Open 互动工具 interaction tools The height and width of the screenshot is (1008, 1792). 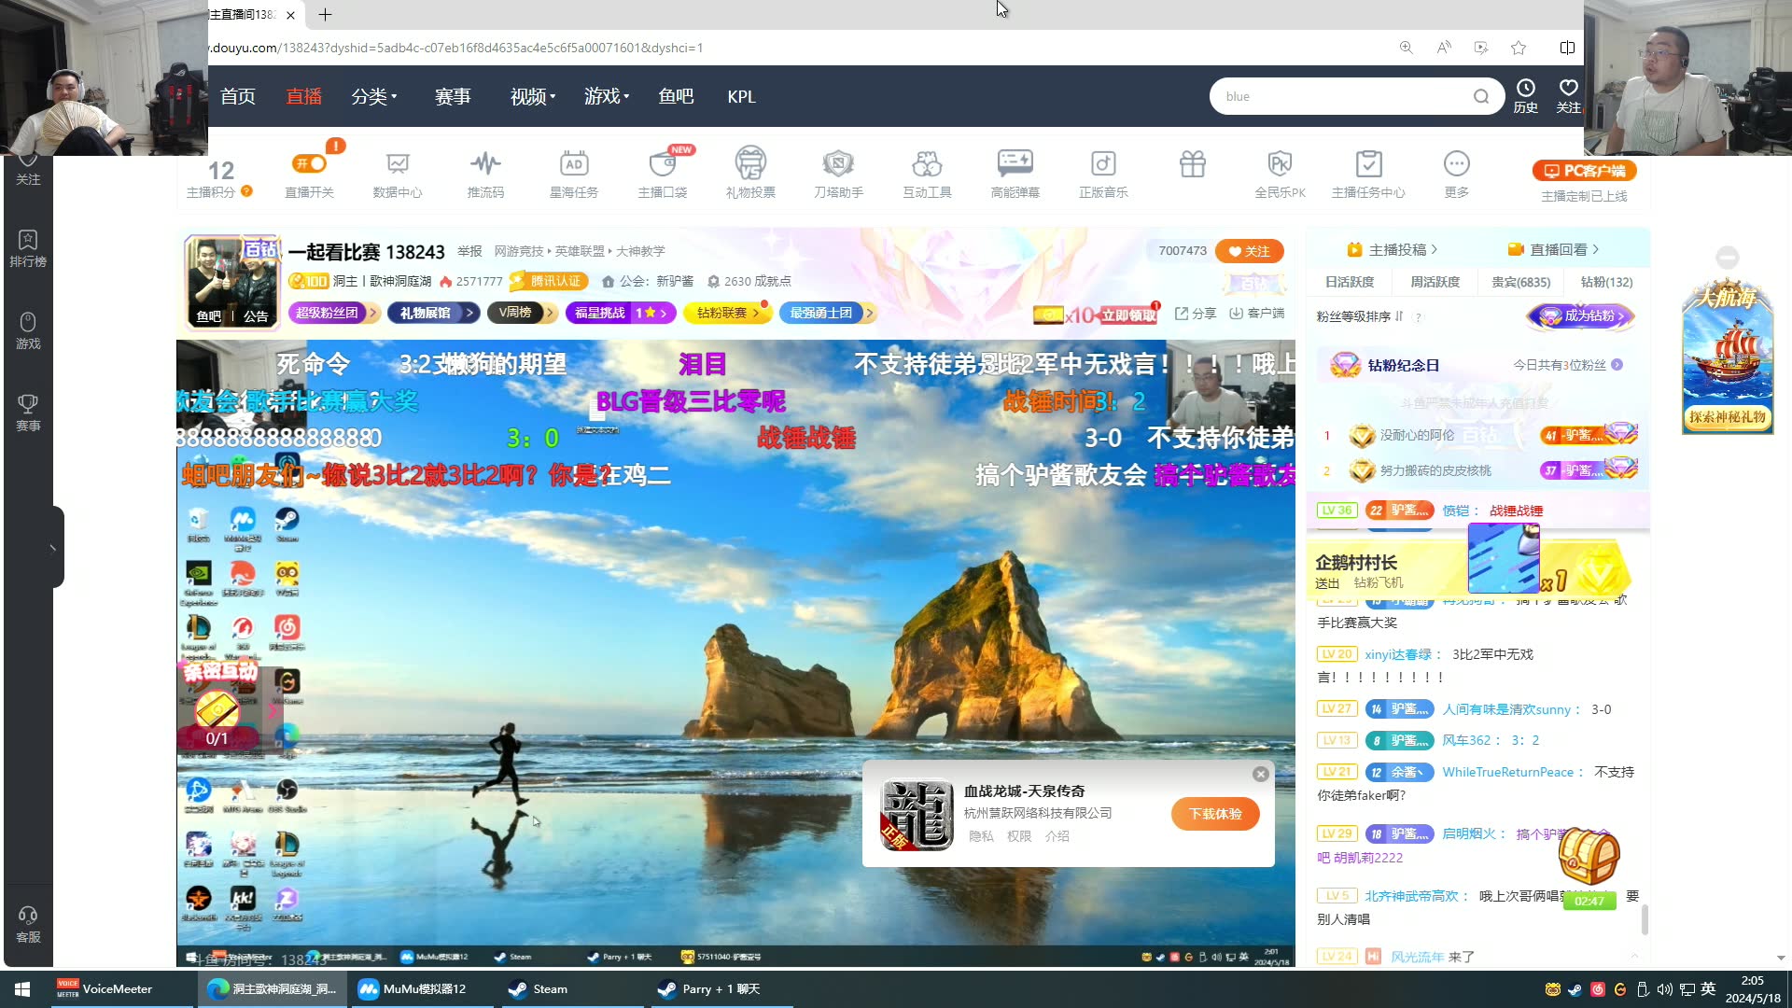pyautogui.click(x=927, y=174)
